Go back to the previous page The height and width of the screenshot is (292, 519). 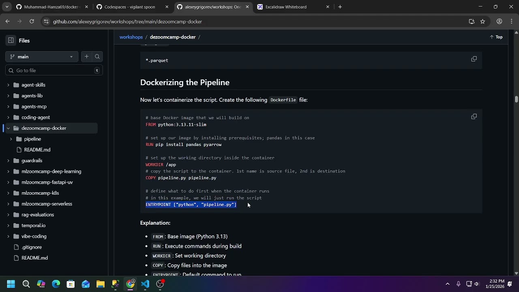[7, 21]
